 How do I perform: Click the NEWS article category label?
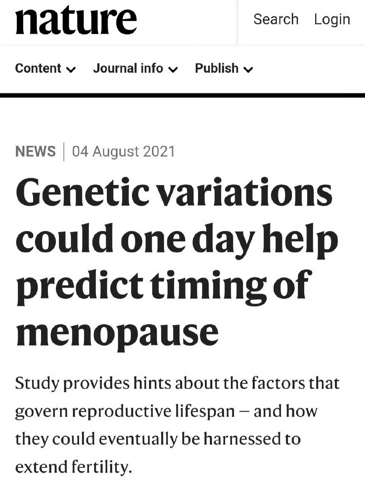pyautogui.click(x=35, y=151)
